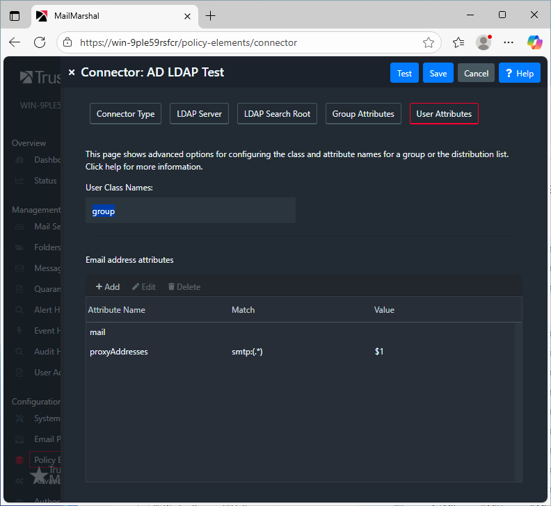Switch to the Connector Type tab
This screenshot has height=506, width=551.
coord(126,114)
